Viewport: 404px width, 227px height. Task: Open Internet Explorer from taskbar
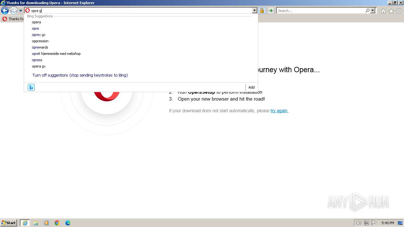[25, 223]
